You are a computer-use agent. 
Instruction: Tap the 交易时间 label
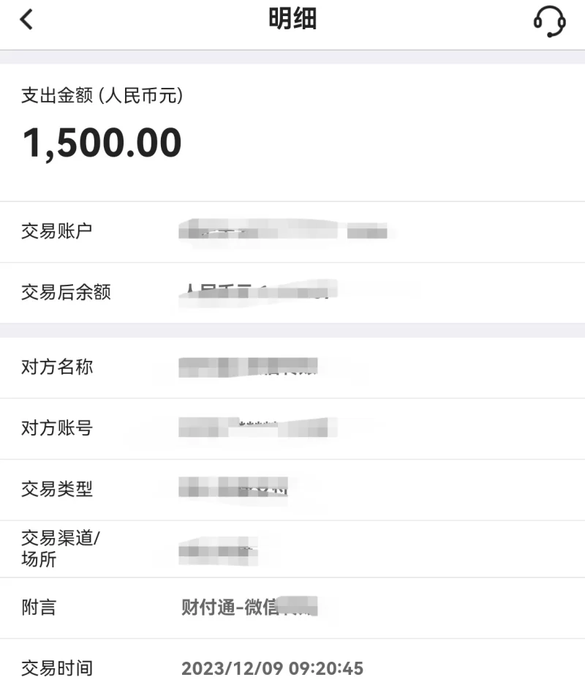pos(57,668)
